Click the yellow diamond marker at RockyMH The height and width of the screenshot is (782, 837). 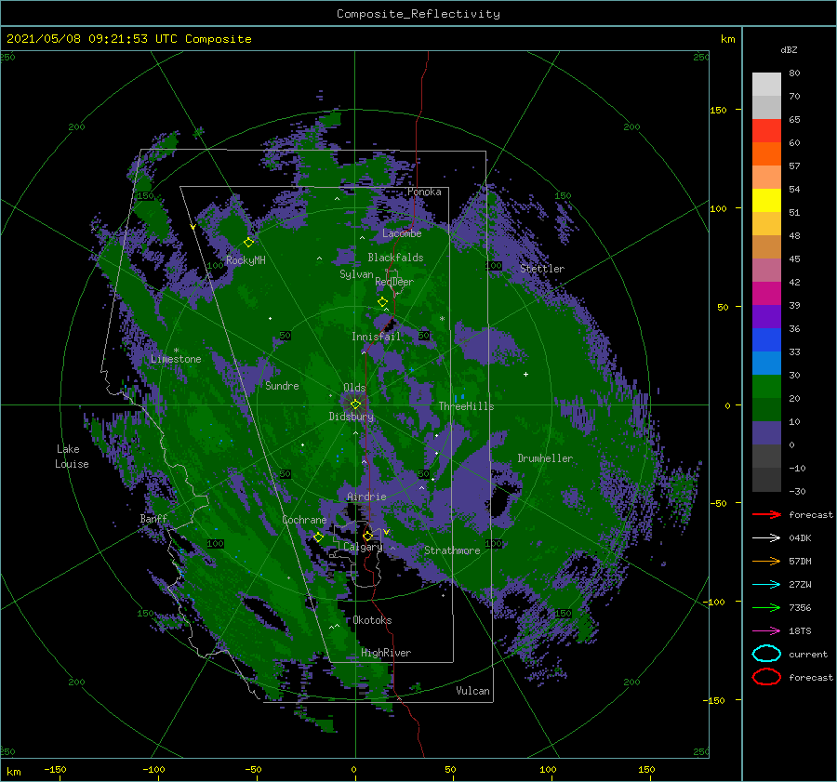248,243
